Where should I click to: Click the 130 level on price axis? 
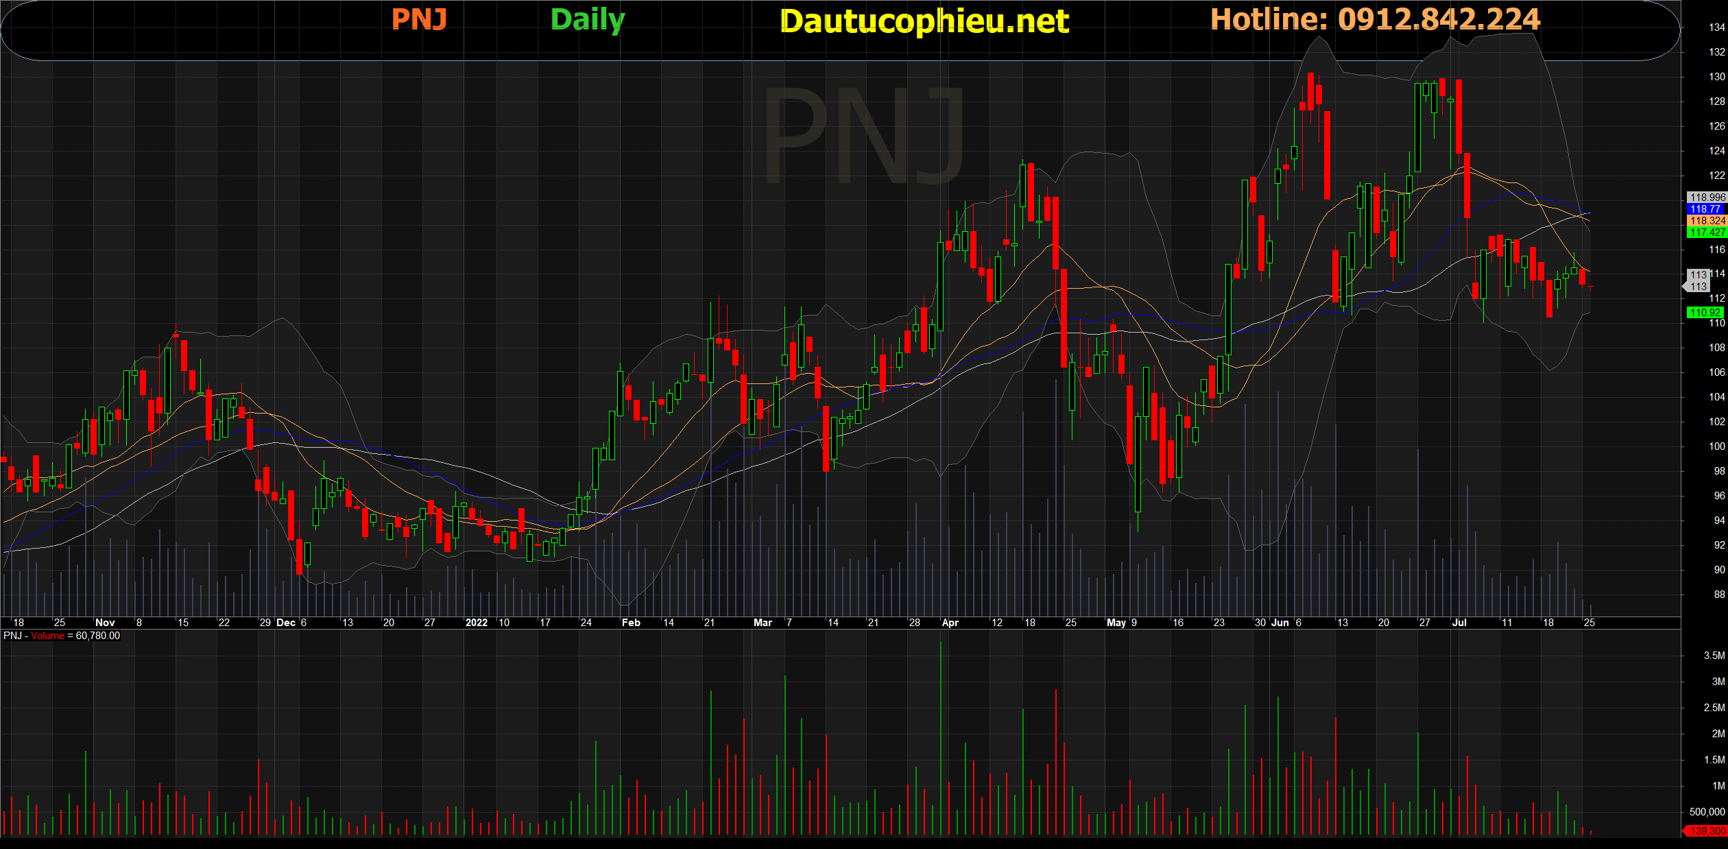click(x=1716, y=77)
